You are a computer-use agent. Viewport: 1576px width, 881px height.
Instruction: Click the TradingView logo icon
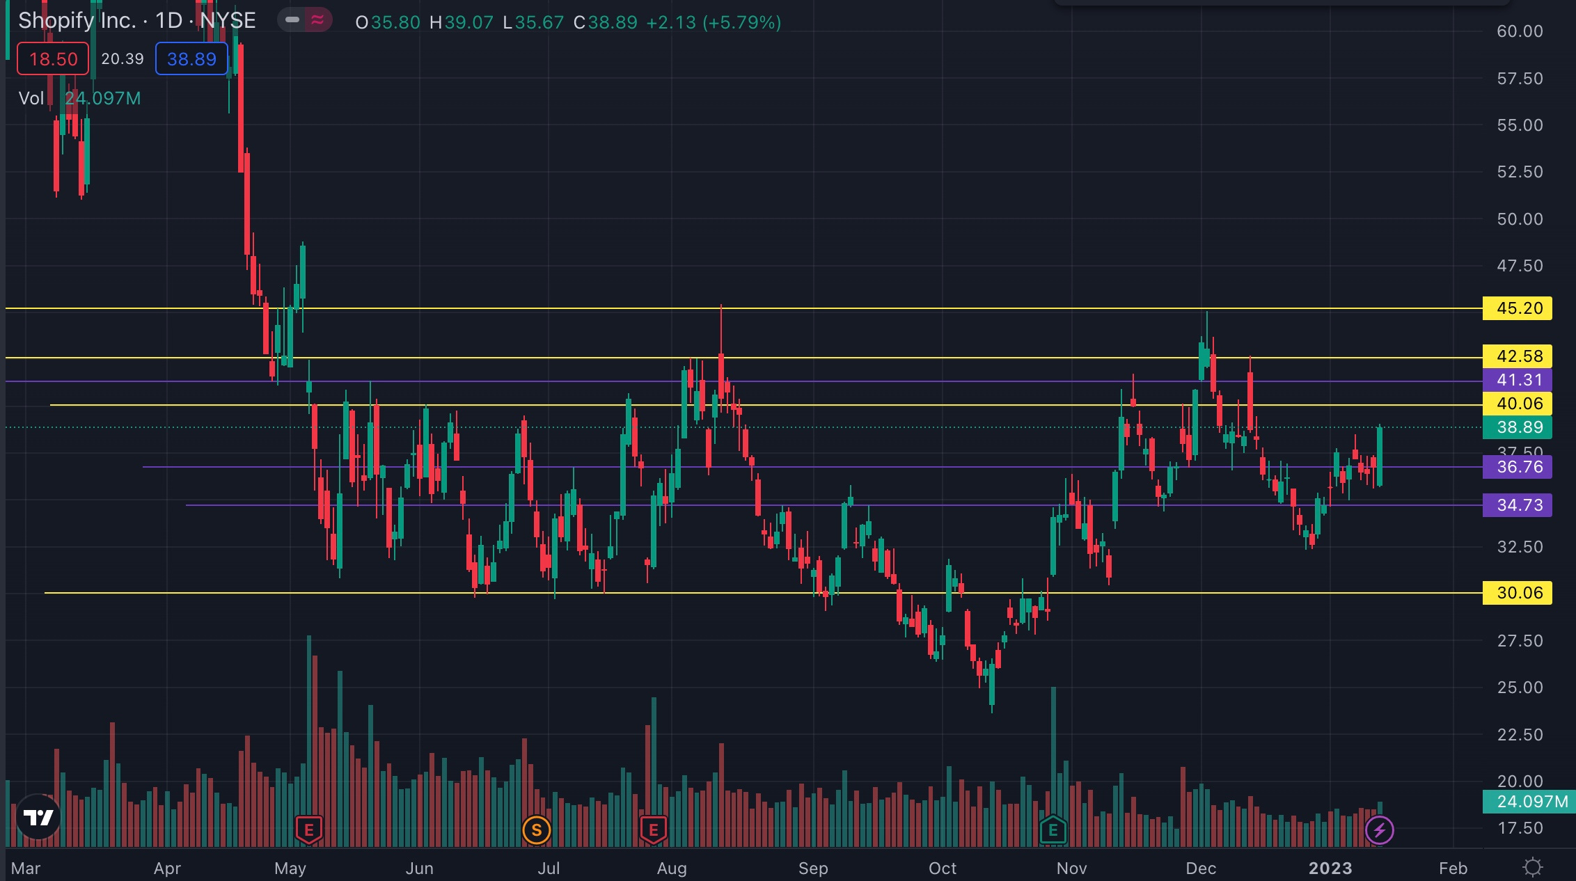tap(38, 816)
